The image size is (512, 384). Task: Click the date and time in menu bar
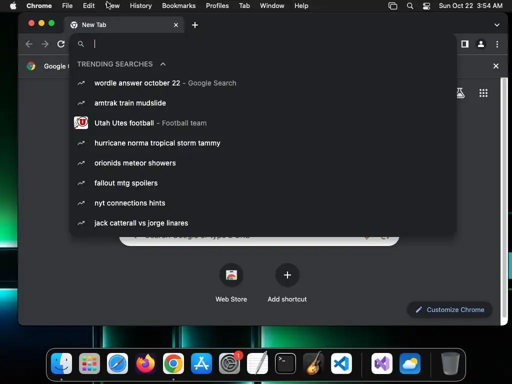coord(470,5)
